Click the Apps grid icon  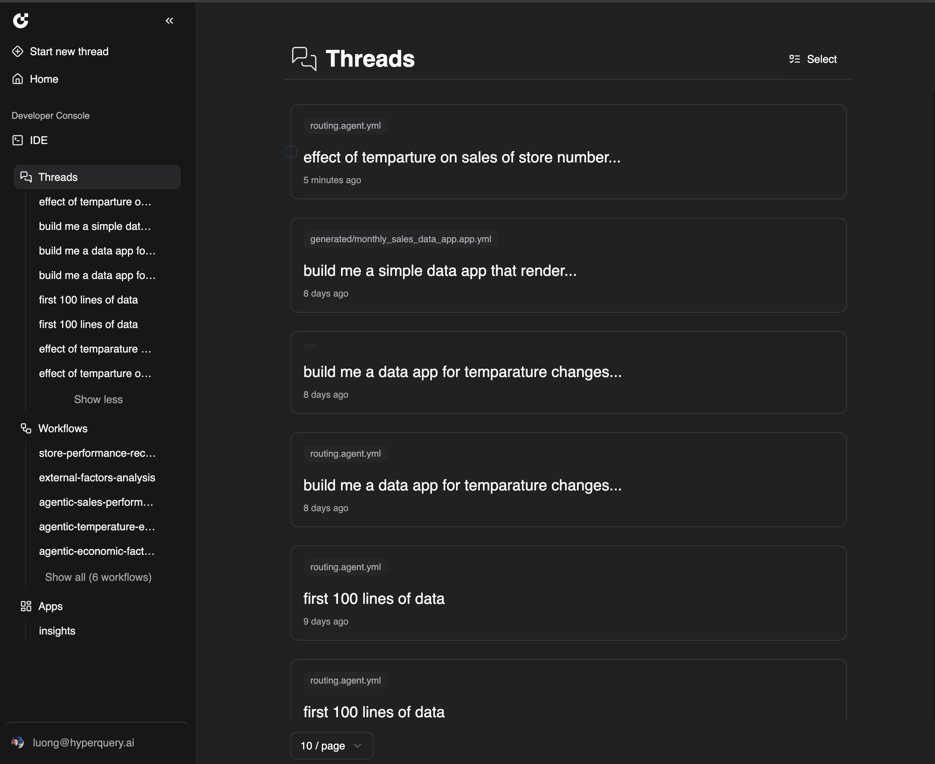click(26, 607)
